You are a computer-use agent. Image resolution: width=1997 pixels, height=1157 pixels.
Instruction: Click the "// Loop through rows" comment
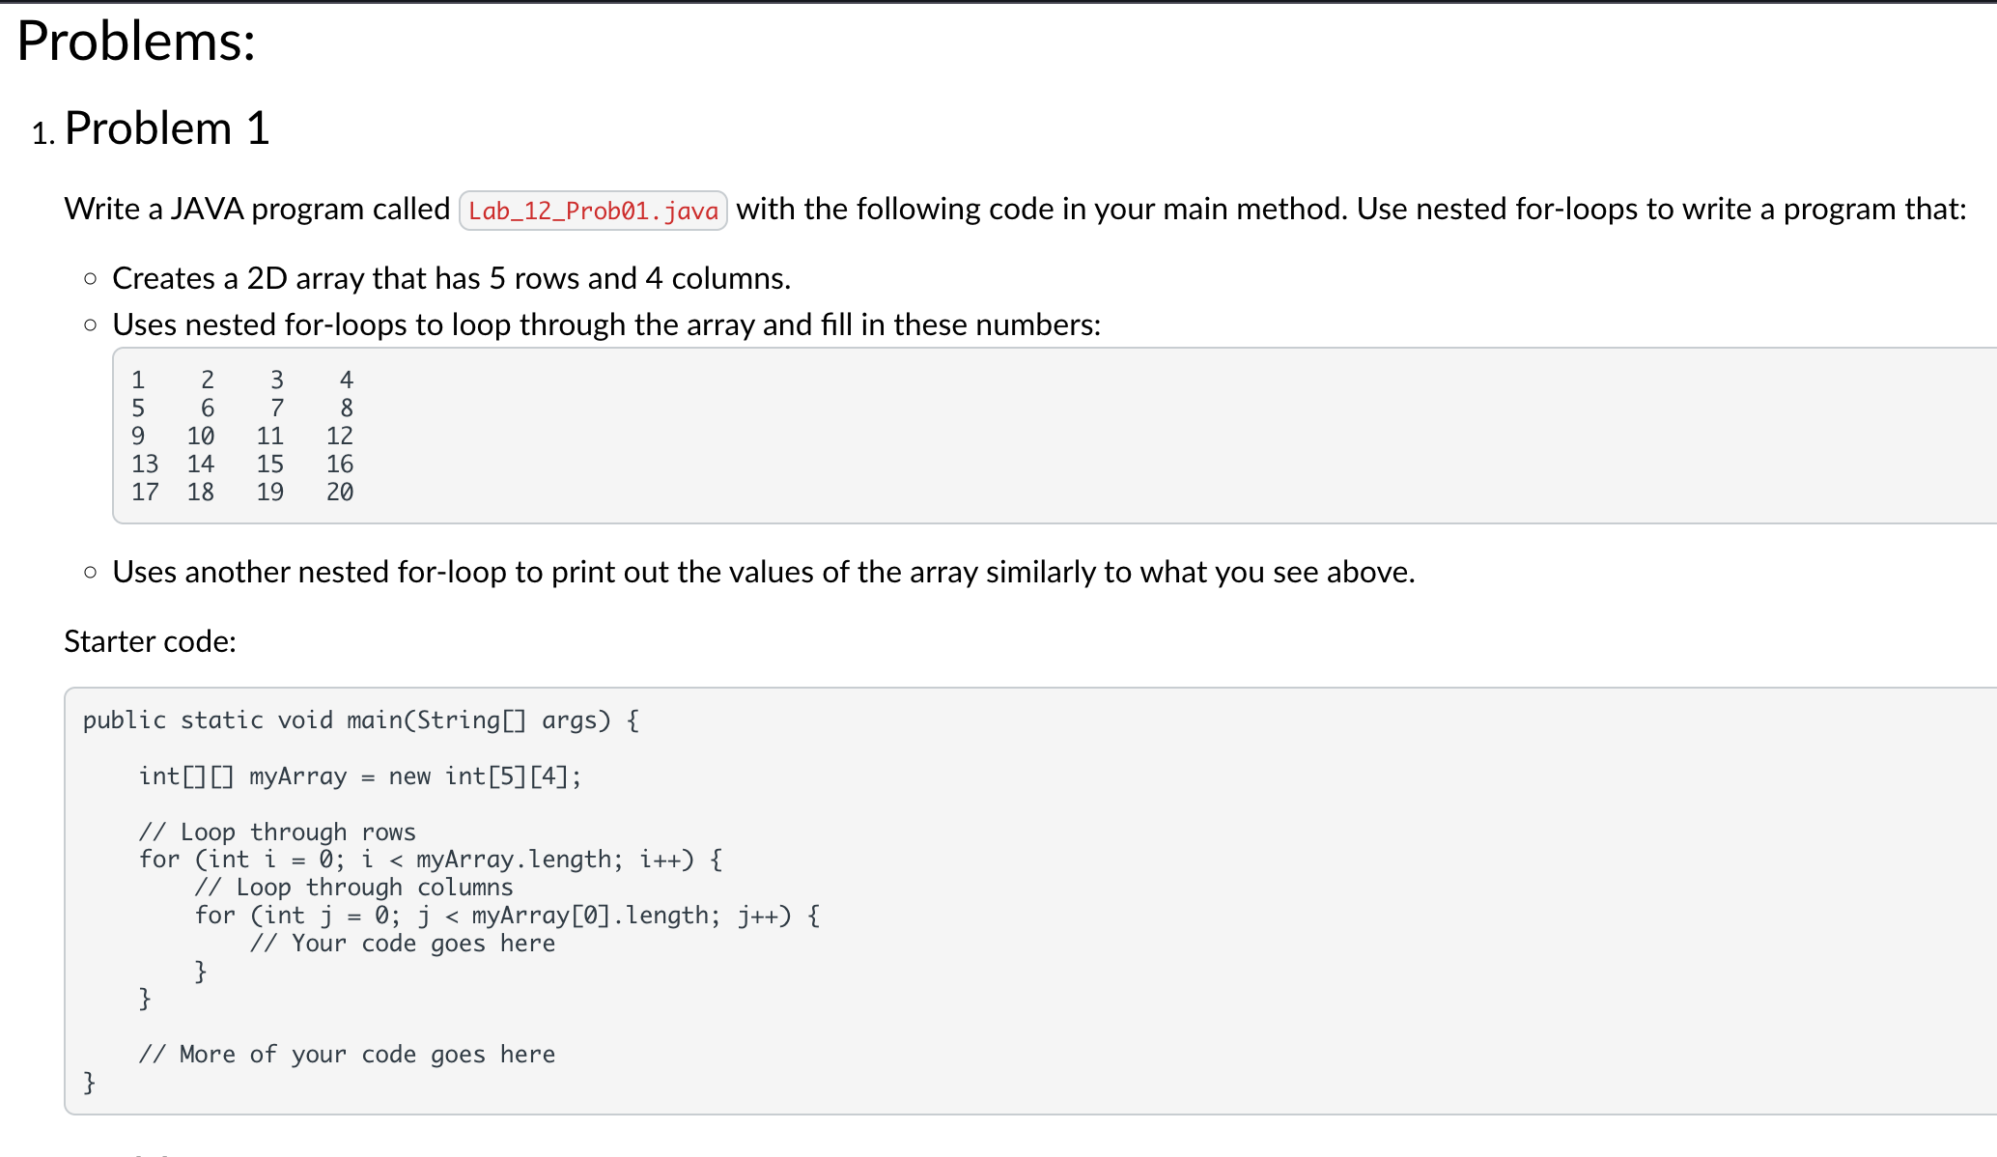click(x=277, y=832)
